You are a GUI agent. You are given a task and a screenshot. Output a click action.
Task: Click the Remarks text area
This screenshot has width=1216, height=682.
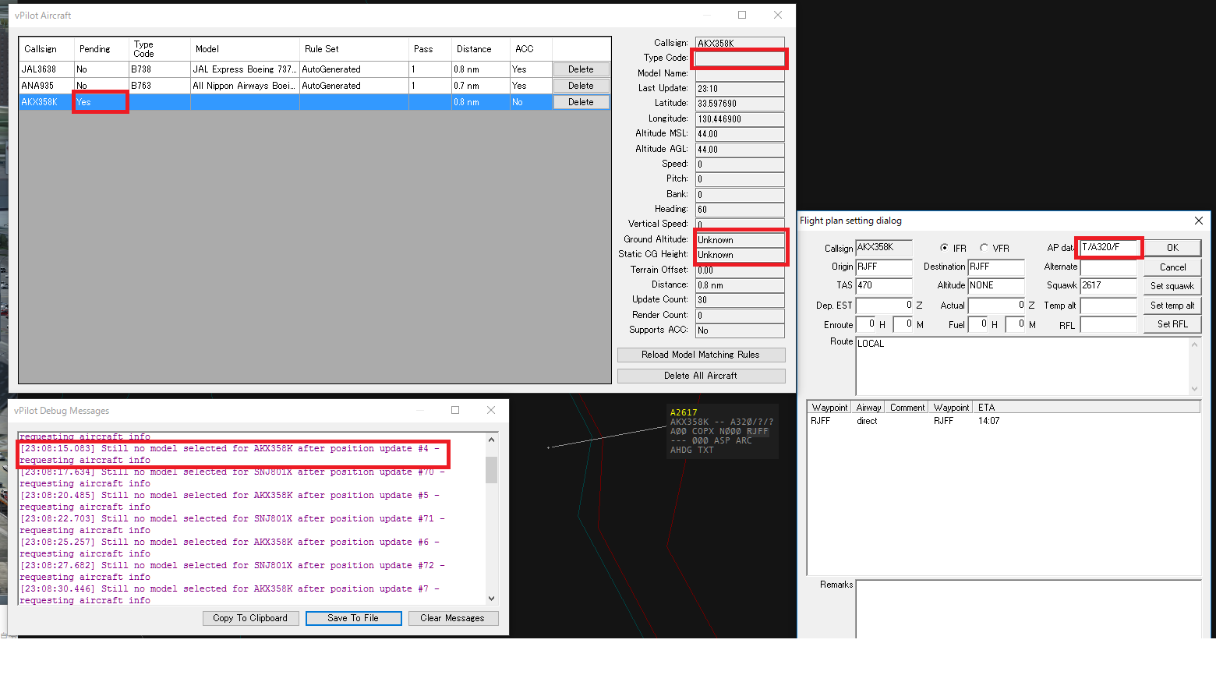1027,609
